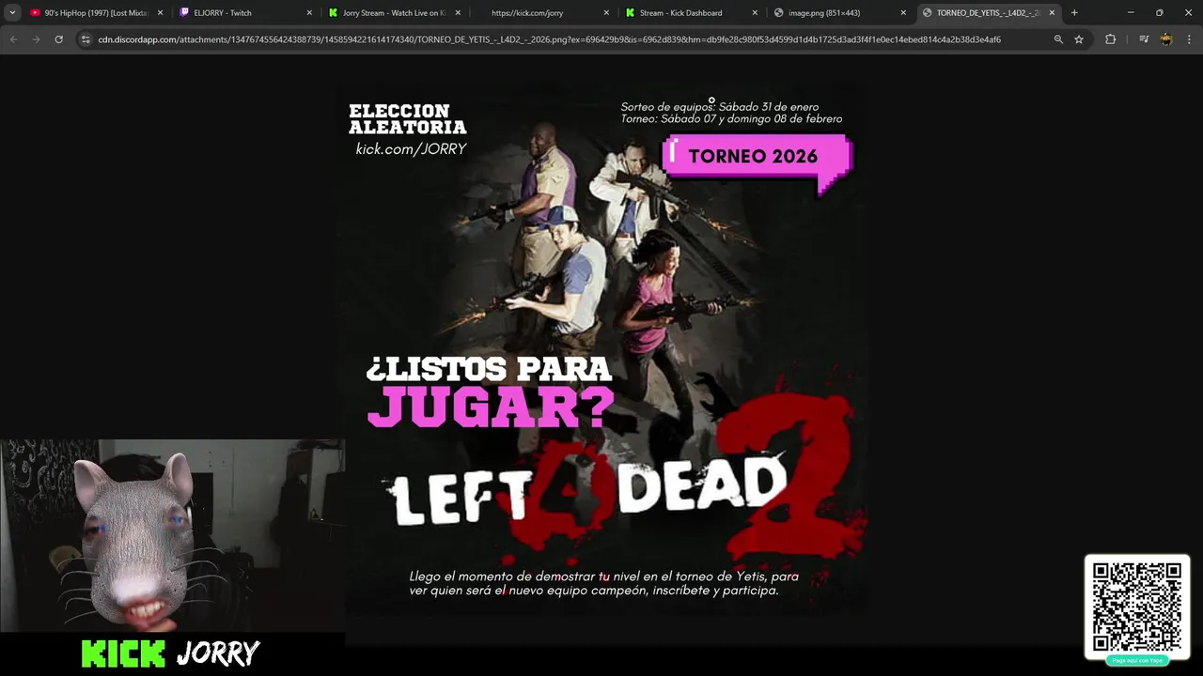Open the tab search dropdown arrow
Image resolution: width=1203 pixels, height=676 pixels.
12,13
